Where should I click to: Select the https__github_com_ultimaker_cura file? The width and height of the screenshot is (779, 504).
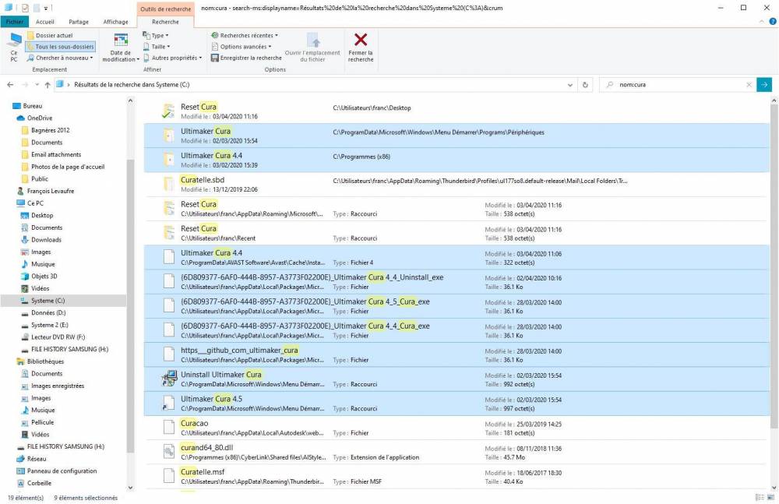[x=456, y=355]
